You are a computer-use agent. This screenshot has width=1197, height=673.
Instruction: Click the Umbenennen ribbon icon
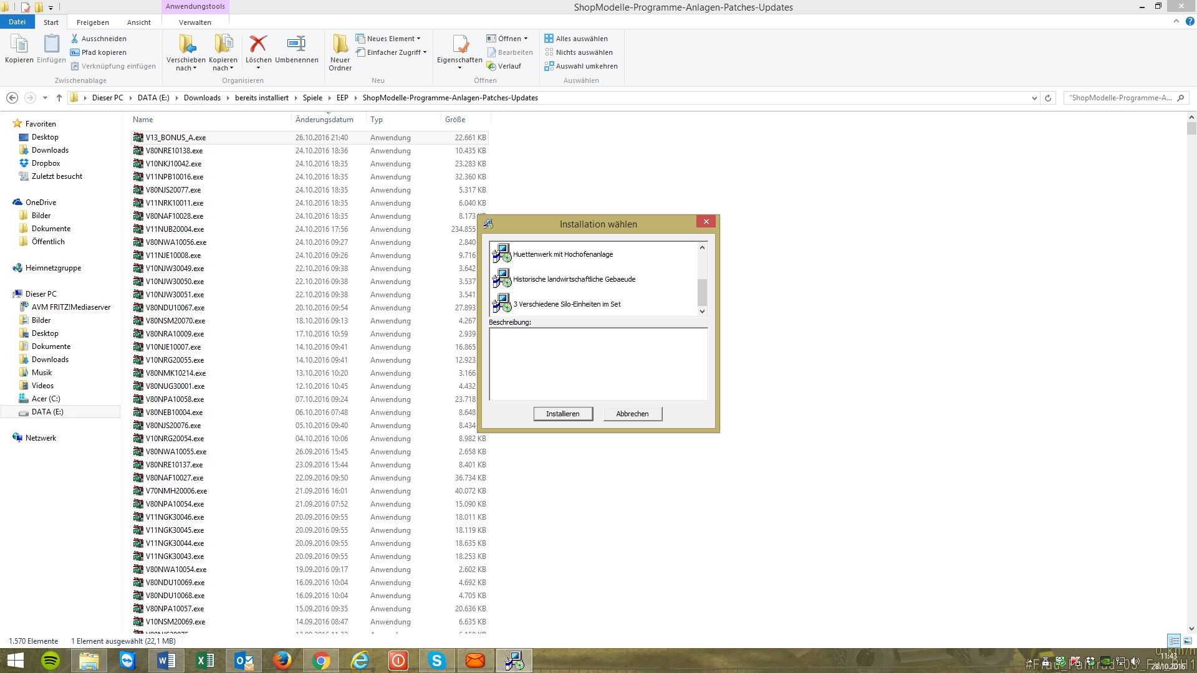pos(296,45)
